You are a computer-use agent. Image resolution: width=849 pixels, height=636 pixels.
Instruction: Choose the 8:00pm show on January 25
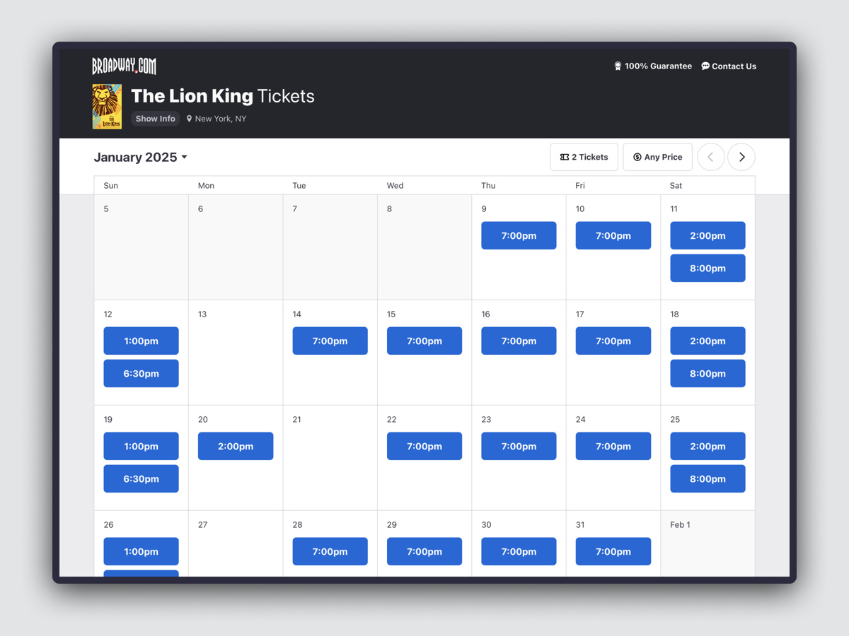(x=707, y=478)
